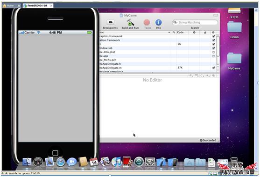Open Time Machine from the Dock
This screenshot has width=260, height=177.
tap(139, 162)
